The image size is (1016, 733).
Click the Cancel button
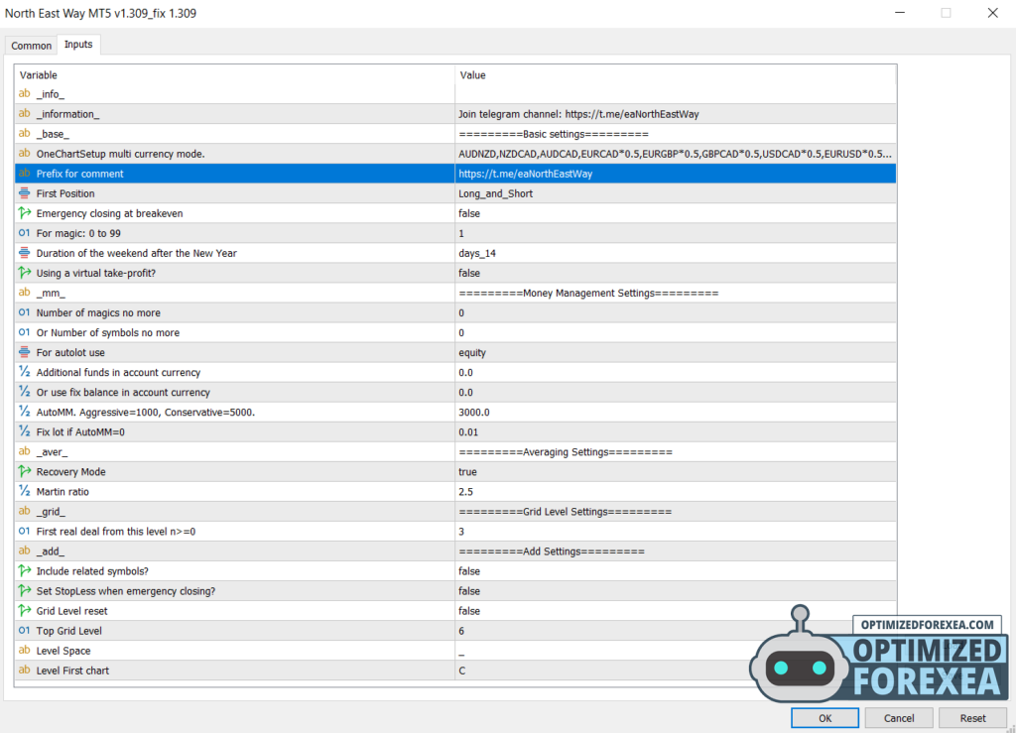point(899,718)
